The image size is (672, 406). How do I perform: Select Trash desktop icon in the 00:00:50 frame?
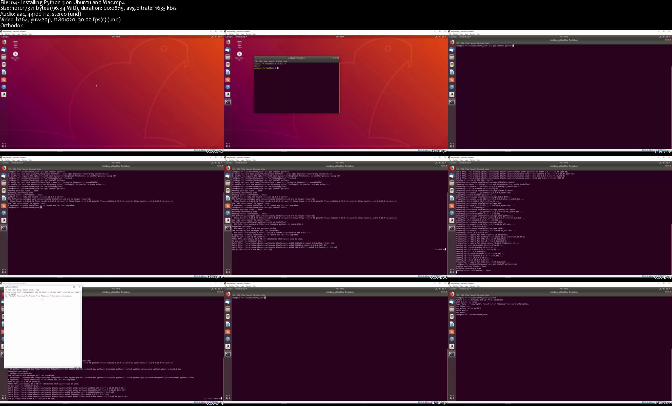pyautogui.click(x=15, y=44)
